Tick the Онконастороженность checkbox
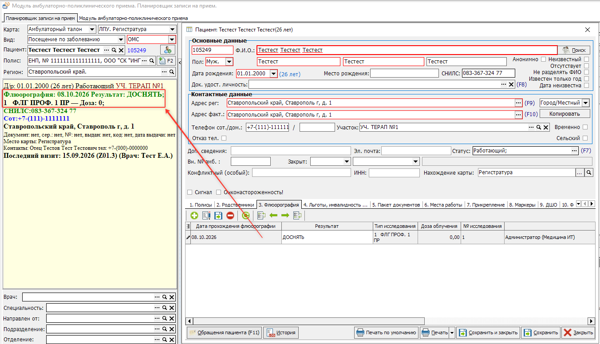 (218, 192)
